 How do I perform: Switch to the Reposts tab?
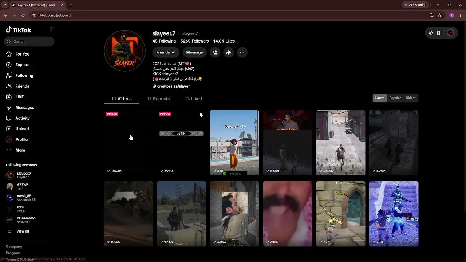pos(158,99)
